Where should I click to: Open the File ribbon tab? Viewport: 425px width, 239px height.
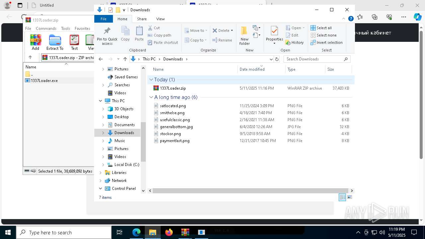[104, 19]
